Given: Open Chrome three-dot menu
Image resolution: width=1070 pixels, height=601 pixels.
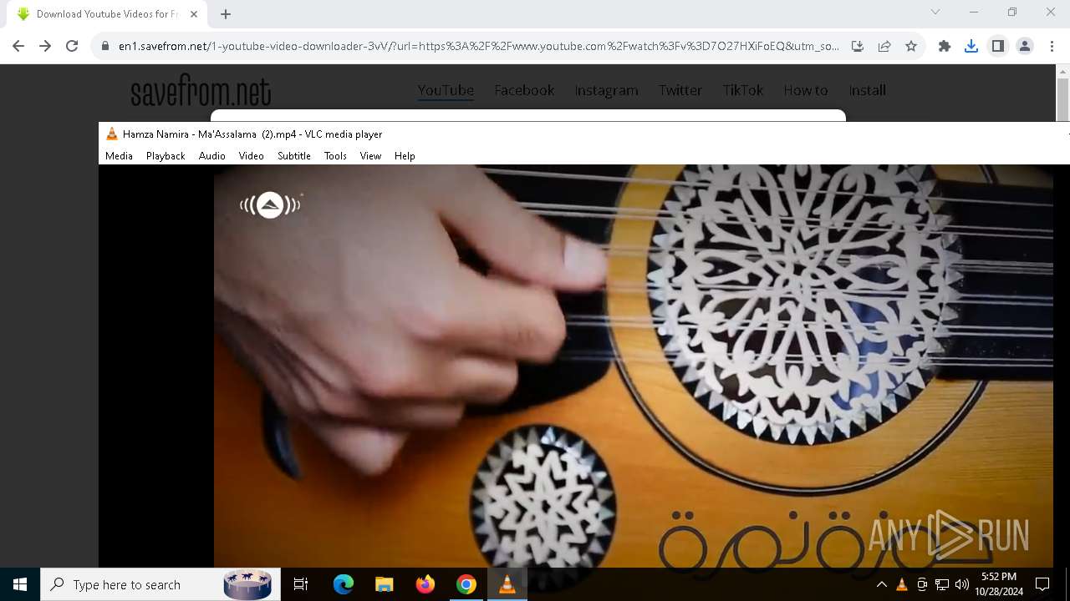Looking at the screenshot, I should tap(1052, 46).
